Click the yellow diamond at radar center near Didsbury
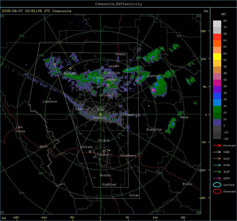Viewport: 237px width, 221px height. point(100,115)
